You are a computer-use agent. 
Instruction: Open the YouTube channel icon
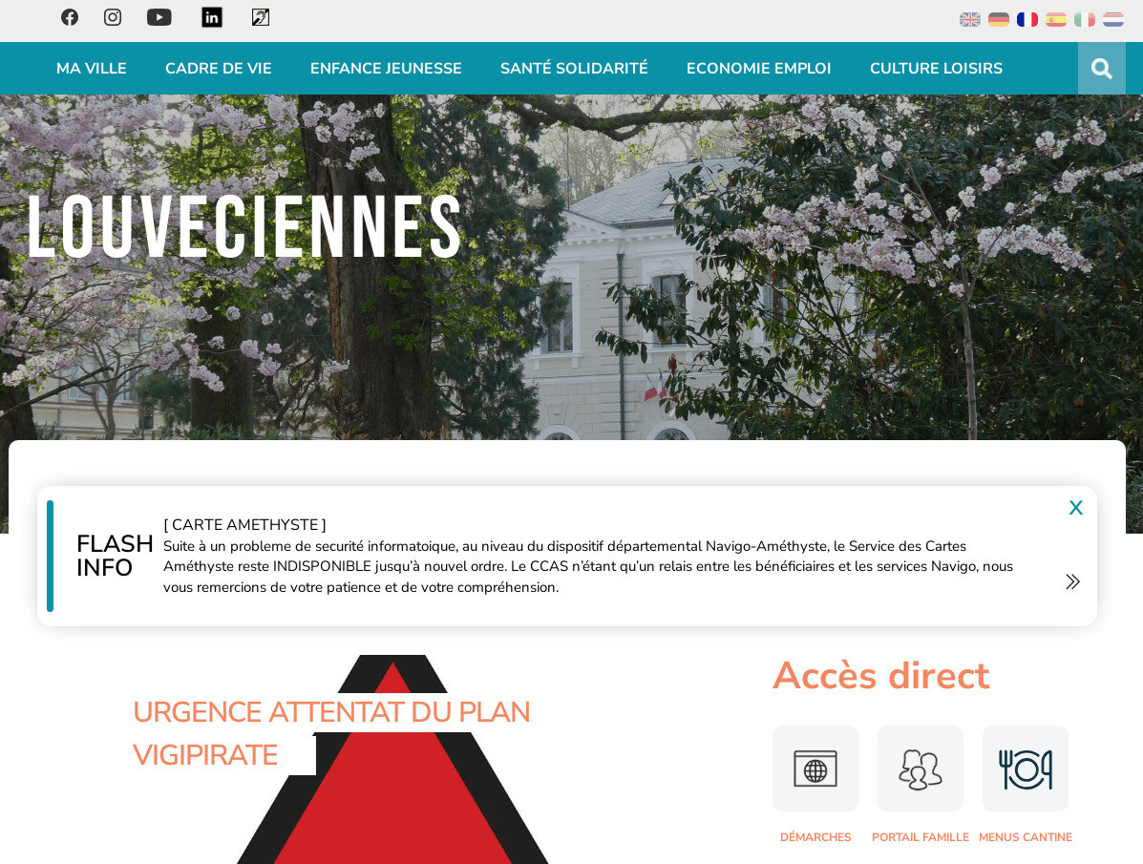click(159, 17)
